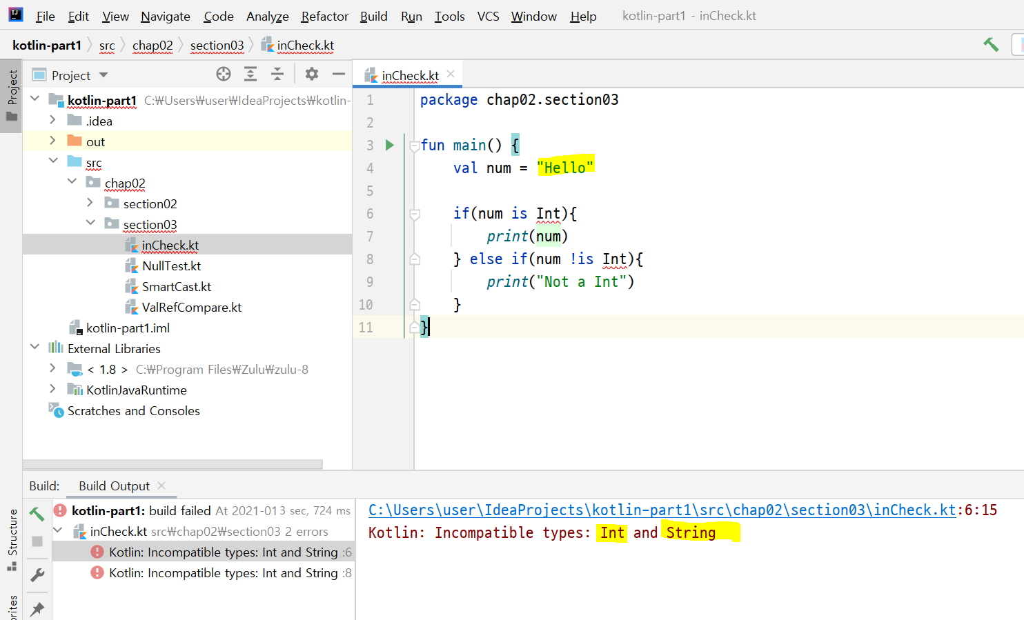Collapse the section03 package
Screen dimensions: 1024x620
click(90, 222)
